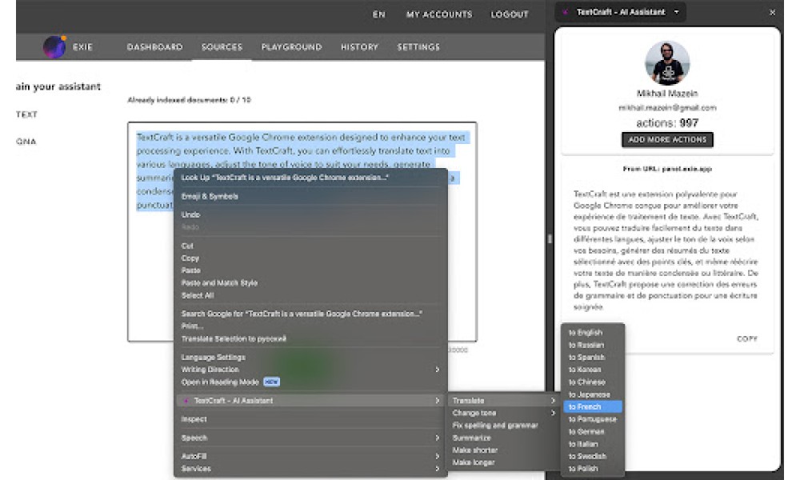Click the "From URL: panel.exie.app" text
The image size is (800, 480).
click(x=667, y=169)
